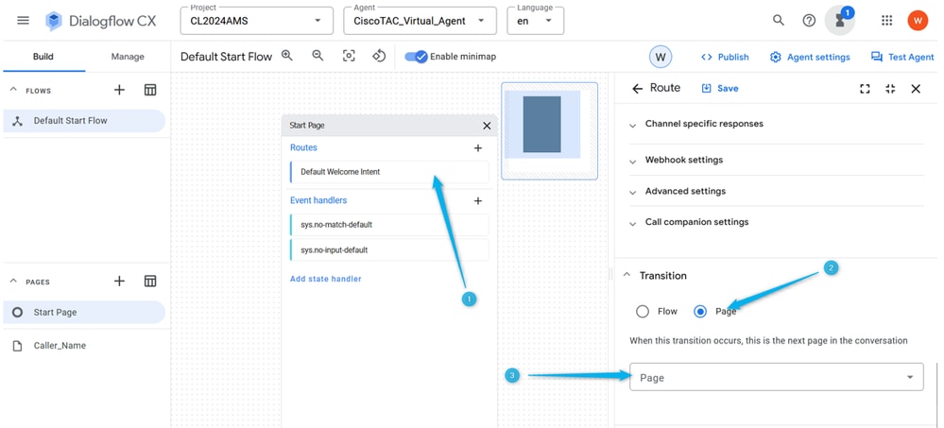944x428 pixels.
Task: Close the Start Page node panel
Action: [487, 126]
